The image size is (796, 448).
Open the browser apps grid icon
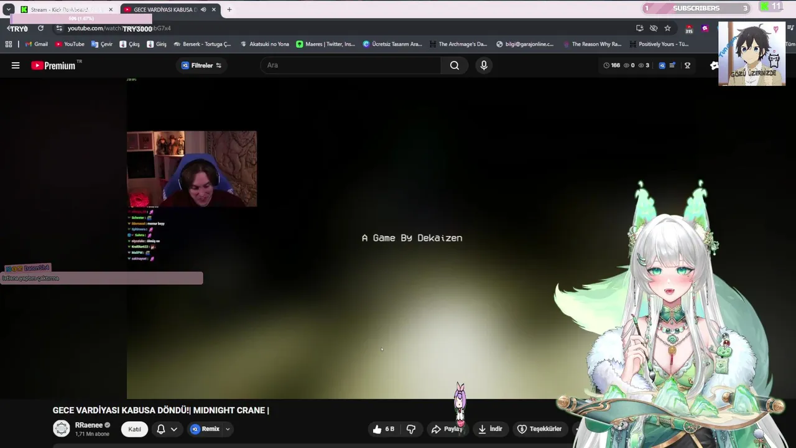pyautogui.click(x=9, y=44)
